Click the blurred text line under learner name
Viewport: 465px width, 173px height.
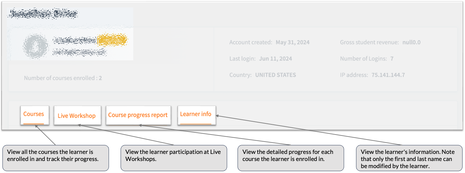point(79,52)
